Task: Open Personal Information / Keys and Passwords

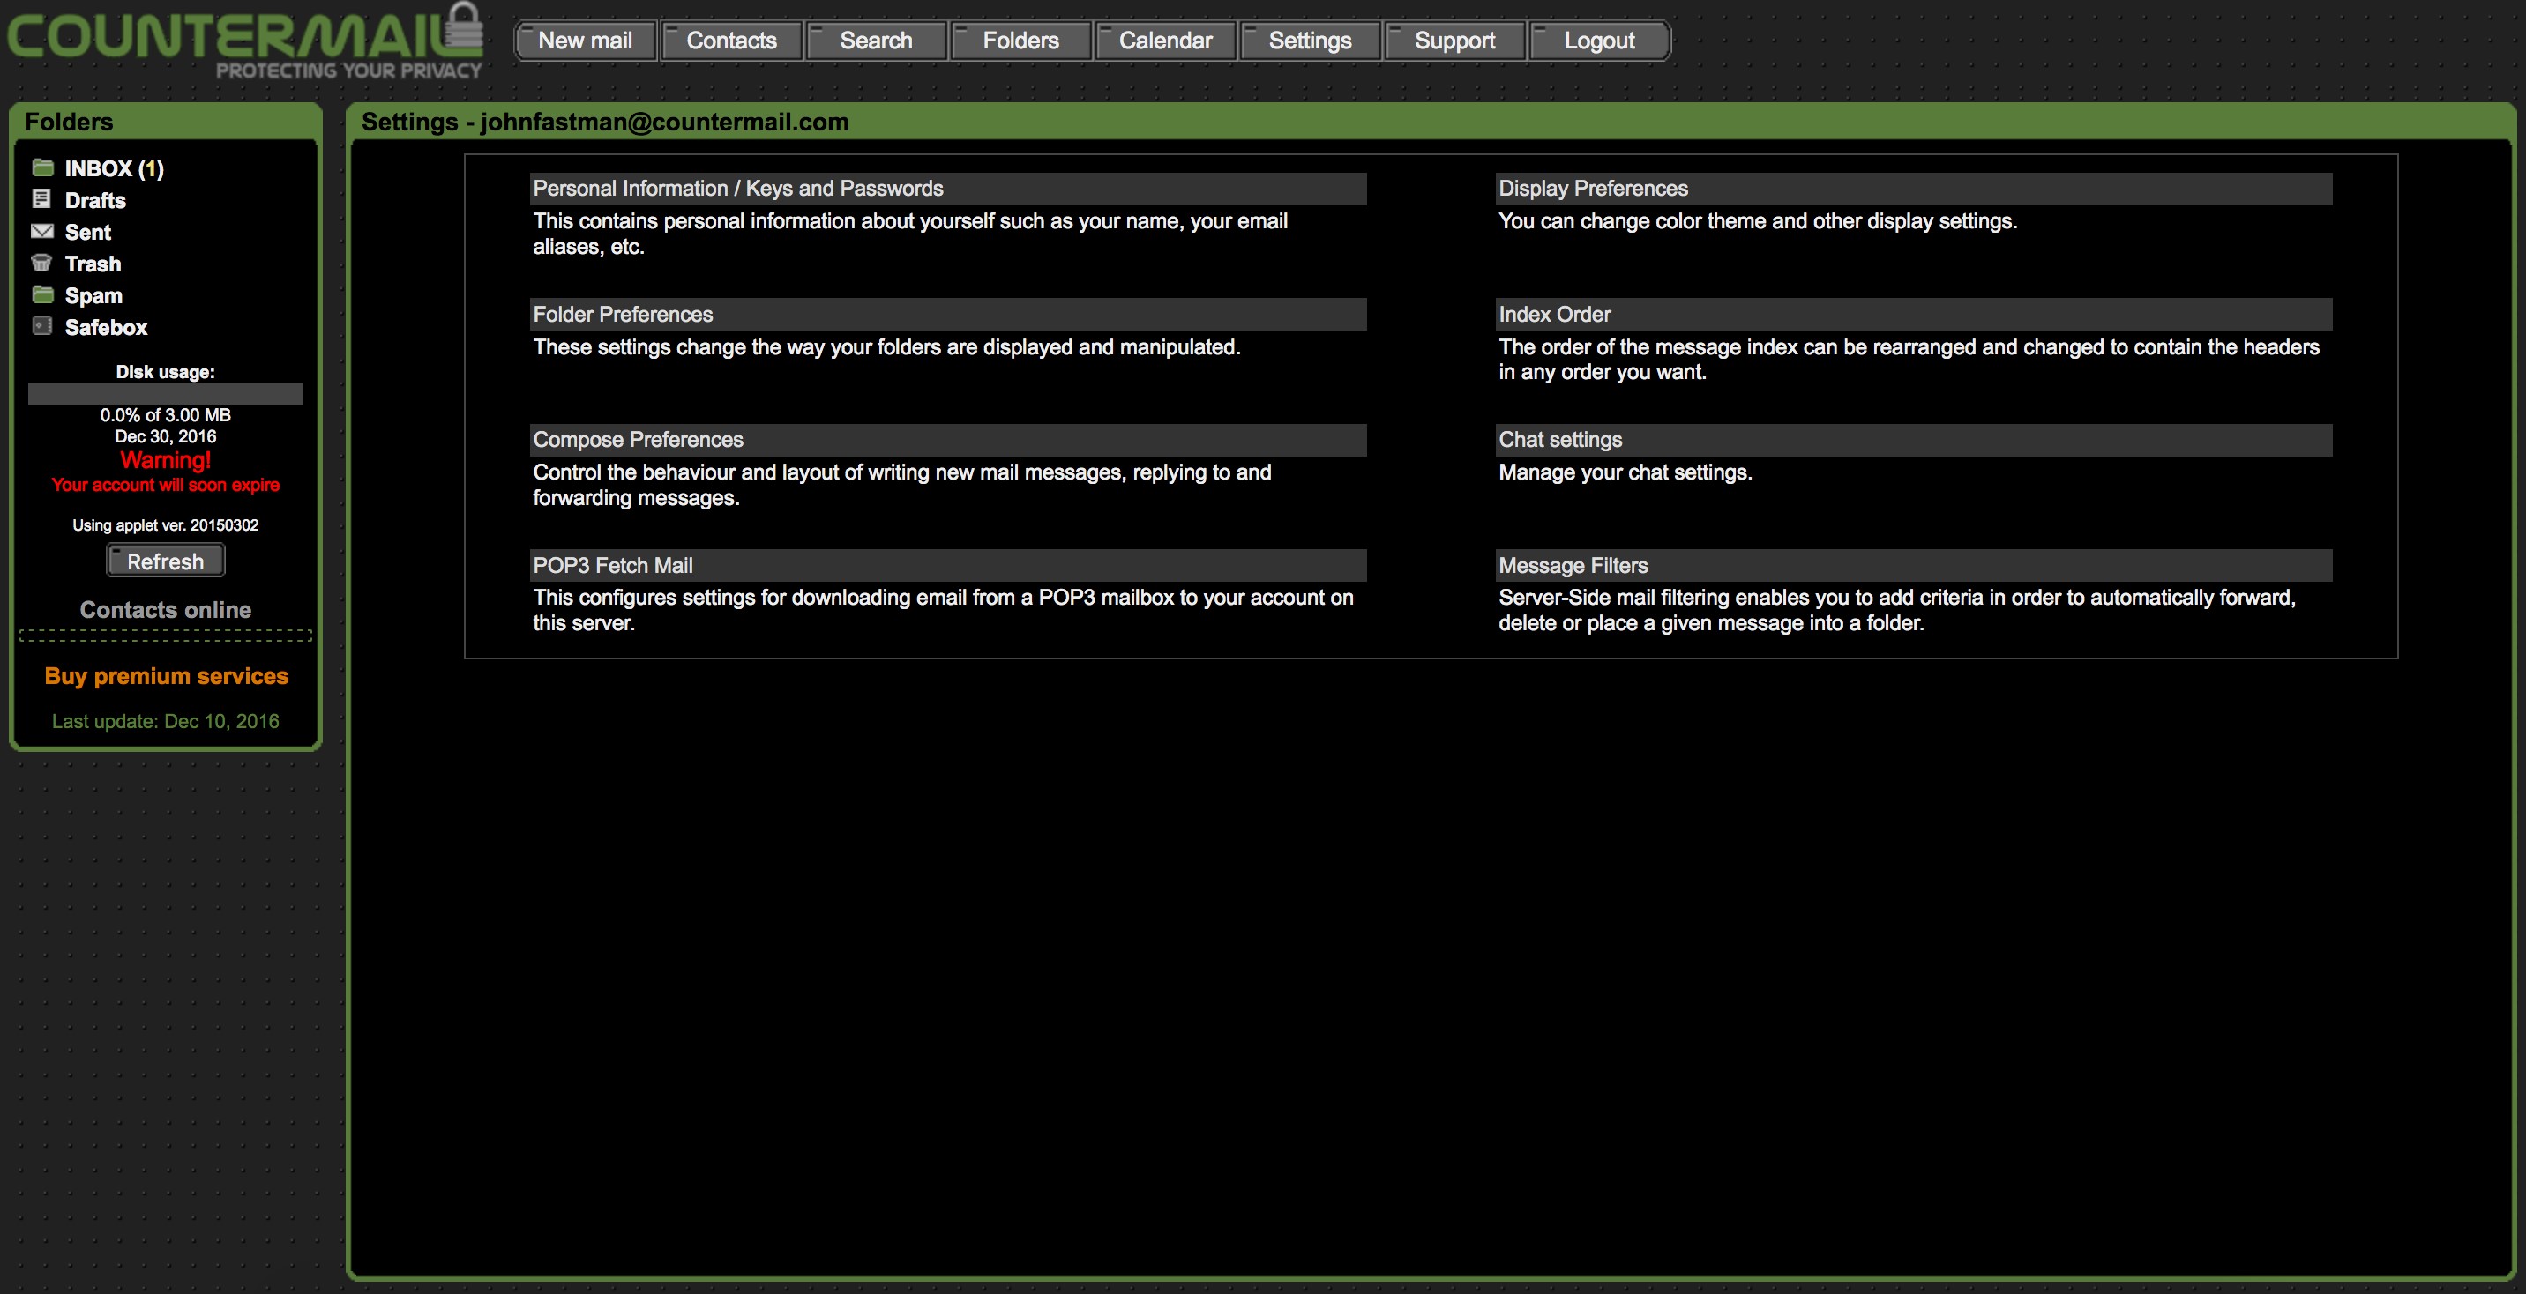Action: tap(737, 189)
